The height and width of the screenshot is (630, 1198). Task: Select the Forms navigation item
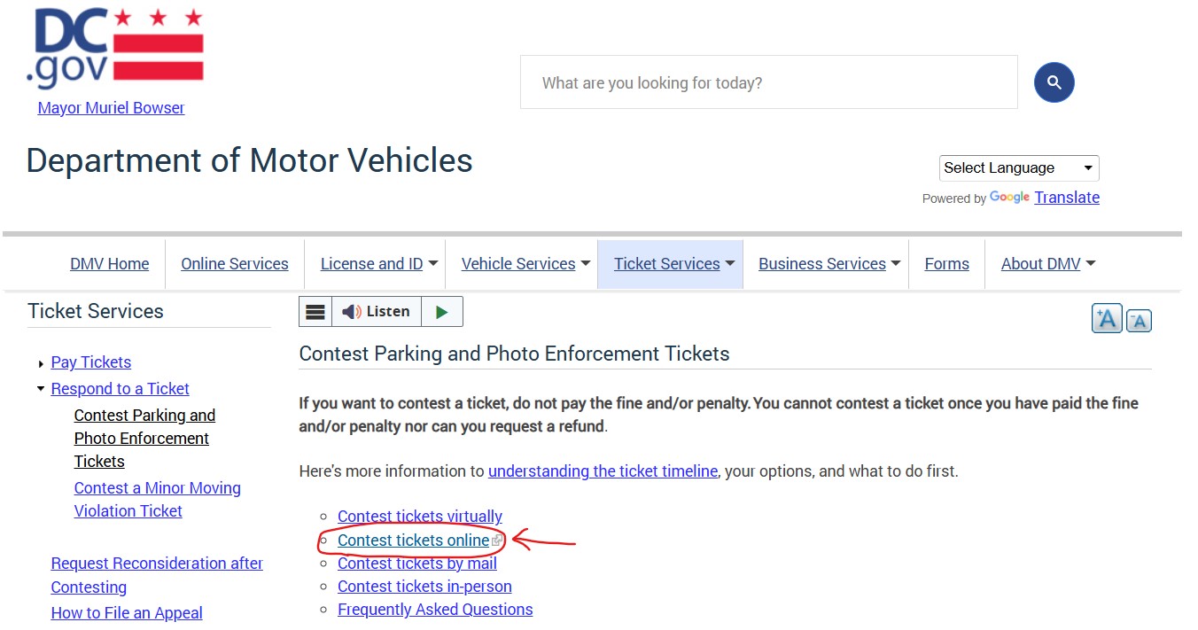[946, 263]
